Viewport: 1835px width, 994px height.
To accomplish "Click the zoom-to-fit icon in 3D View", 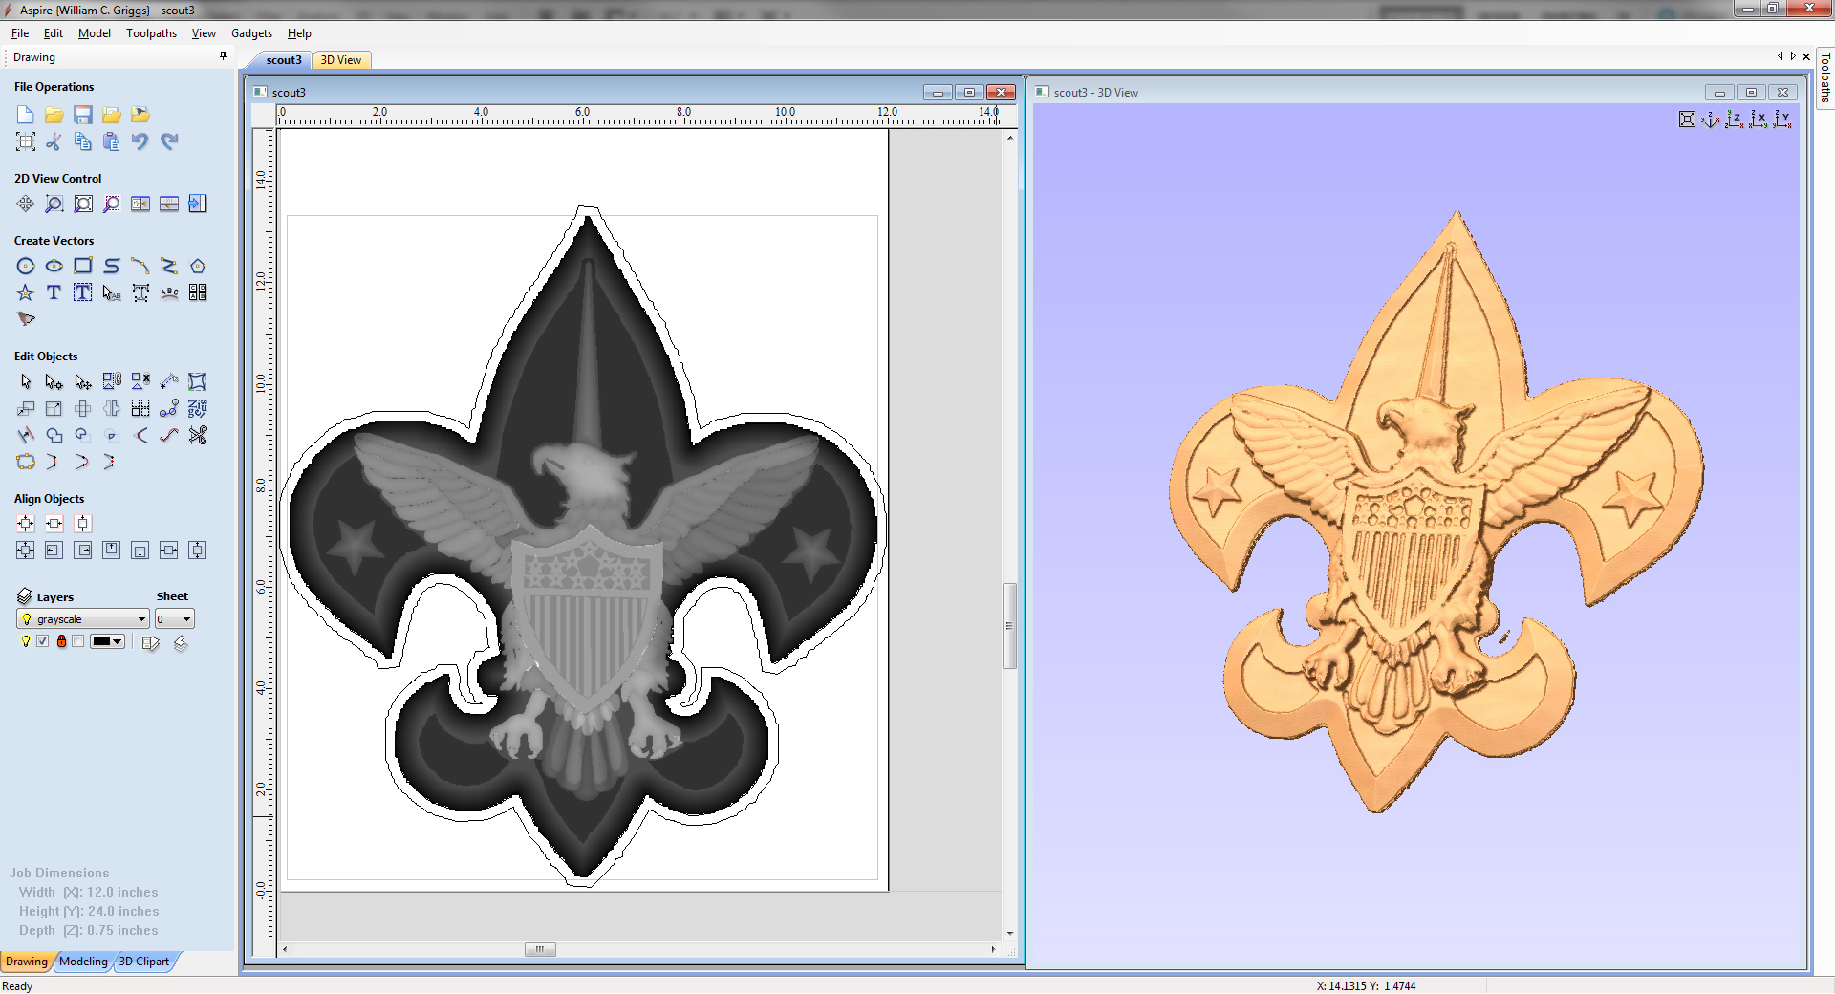I will click(x=1687, y=119).
